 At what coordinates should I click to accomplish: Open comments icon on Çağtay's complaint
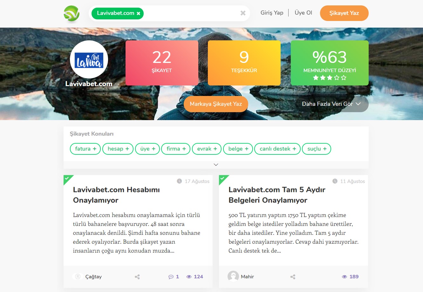pyautogui.click(x=171, y=277)
